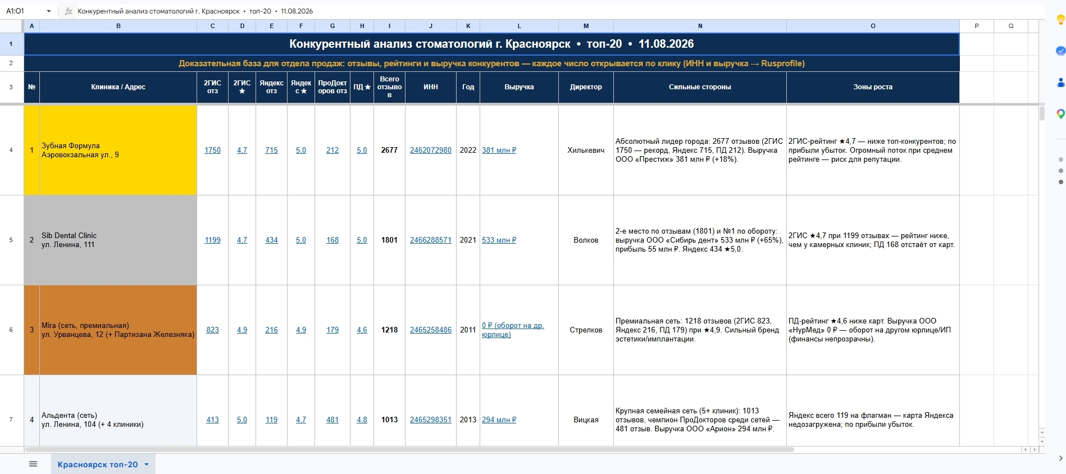
Task: Click into the formula bar text
Action: [195, 11]
